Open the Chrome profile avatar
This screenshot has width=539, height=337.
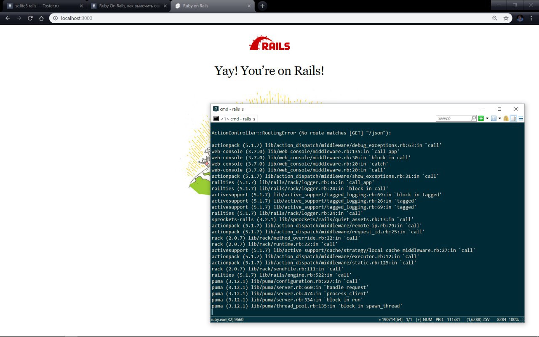coord(520,18)
